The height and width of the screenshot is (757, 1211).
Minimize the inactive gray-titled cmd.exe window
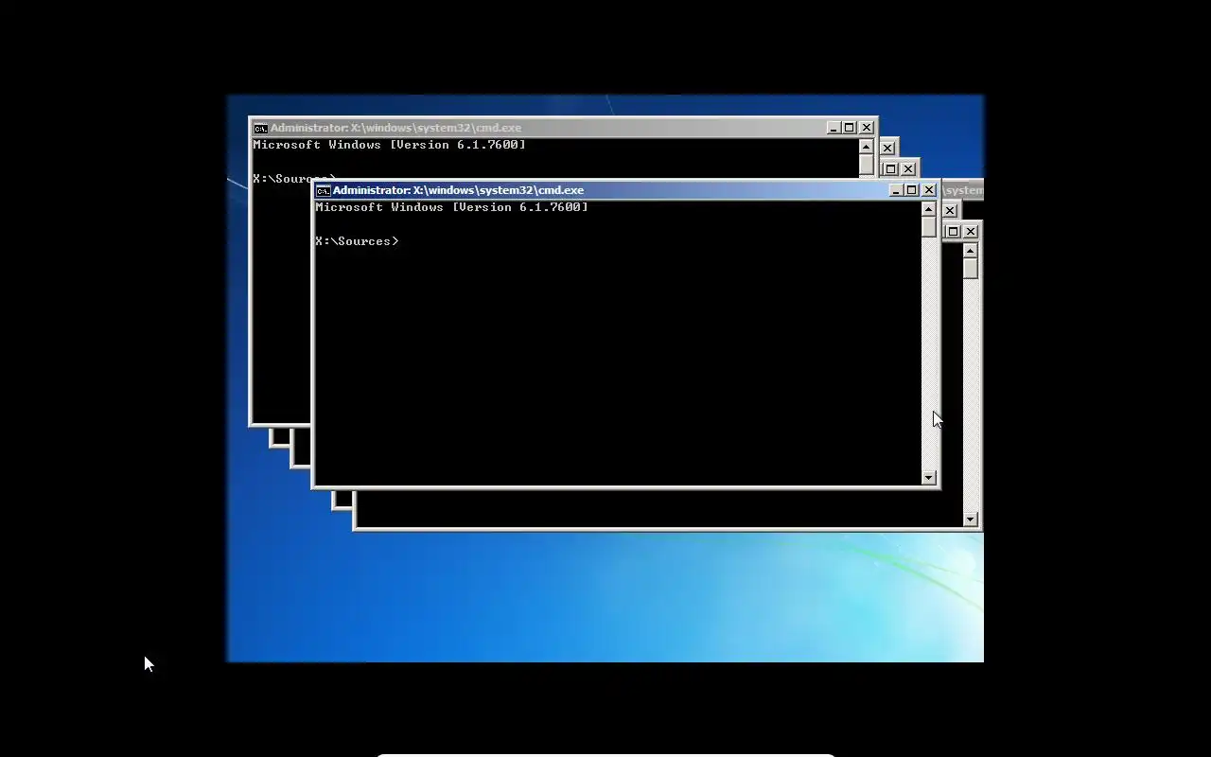[x=834, y=128]
